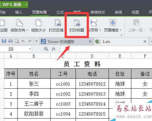
Task: Click the Docer tab icon
Action: click(43, 42)
